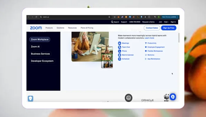Open the Productivity link

(x=152, y=43)
